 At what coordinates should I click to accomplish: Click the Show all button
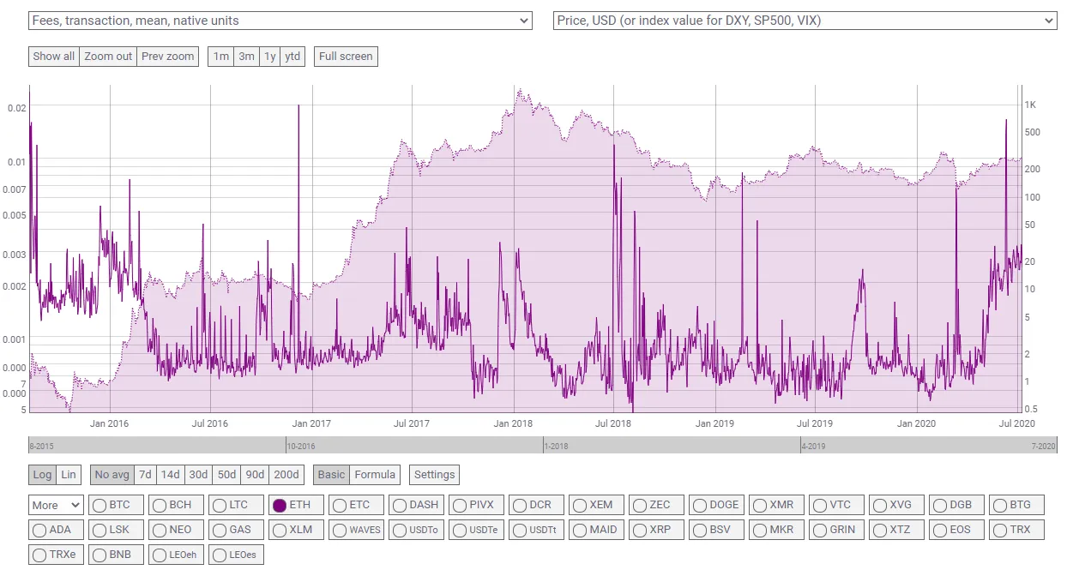point(54,57)
